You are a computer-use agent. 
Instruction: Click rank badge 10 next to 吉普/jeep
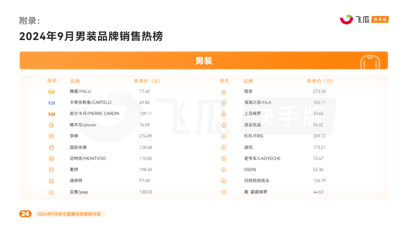[52, 192]
